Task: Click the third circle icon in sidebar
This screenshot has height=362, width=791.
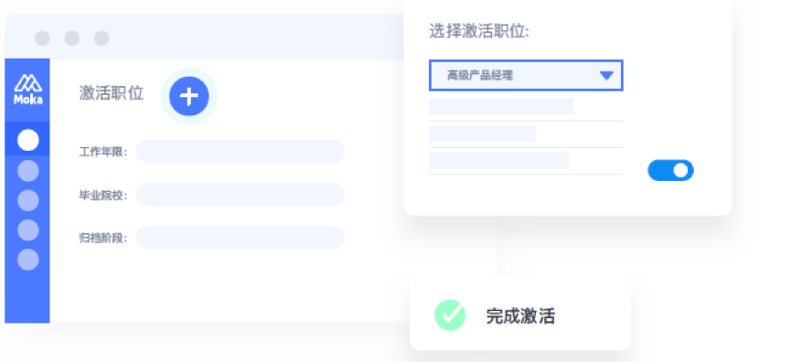Action: (27, 201)
